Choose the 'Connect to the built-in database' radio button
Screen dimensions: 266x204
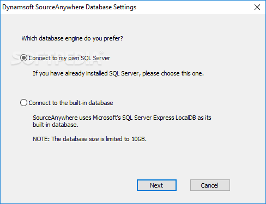coord(23,103)
